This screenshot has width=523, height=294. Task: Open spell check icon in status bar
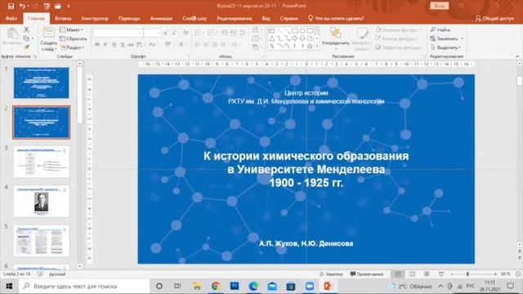(x=40, y=274)
